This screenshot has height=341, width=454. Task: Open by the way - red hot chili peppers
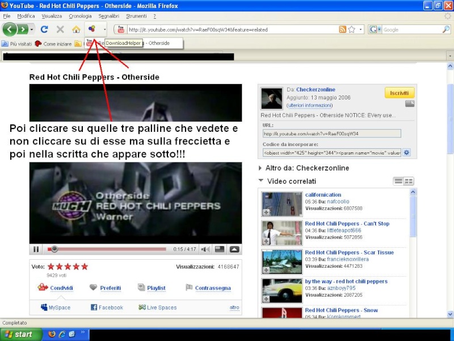click(346, 281)
